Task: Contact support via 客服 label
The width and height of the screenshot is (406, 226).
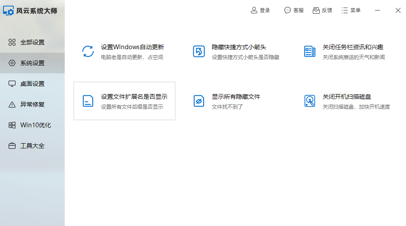Action: [x=299, y=10]
